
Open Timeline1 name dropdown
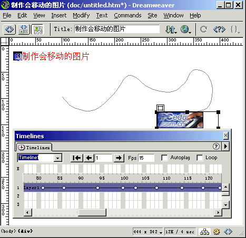pyautogui.click(x=58, y=158)
